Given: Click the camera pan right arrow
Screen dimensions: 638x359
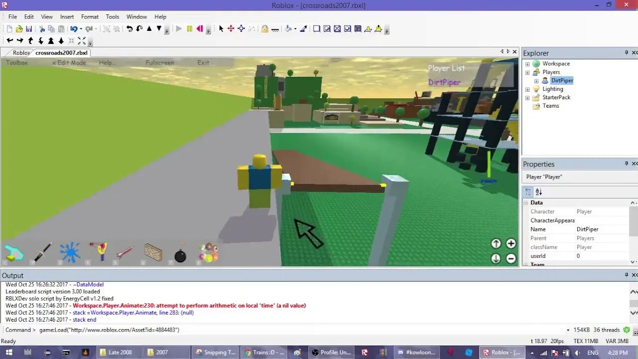Looking at the screenshot, I should pos(20,41).
